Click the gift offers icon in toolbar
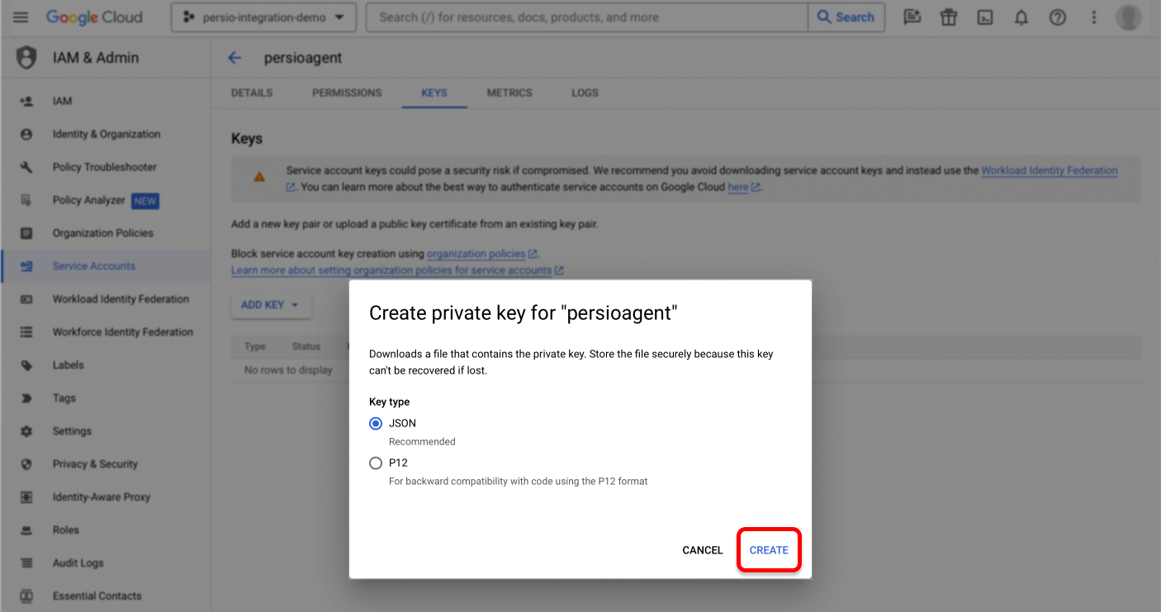The width and height of the screenshot is (1161, 612). (948, 16)
